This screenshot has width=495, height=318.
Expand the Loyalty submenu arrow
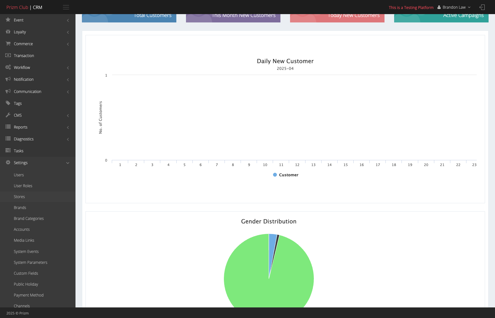[x=68, y=32]
